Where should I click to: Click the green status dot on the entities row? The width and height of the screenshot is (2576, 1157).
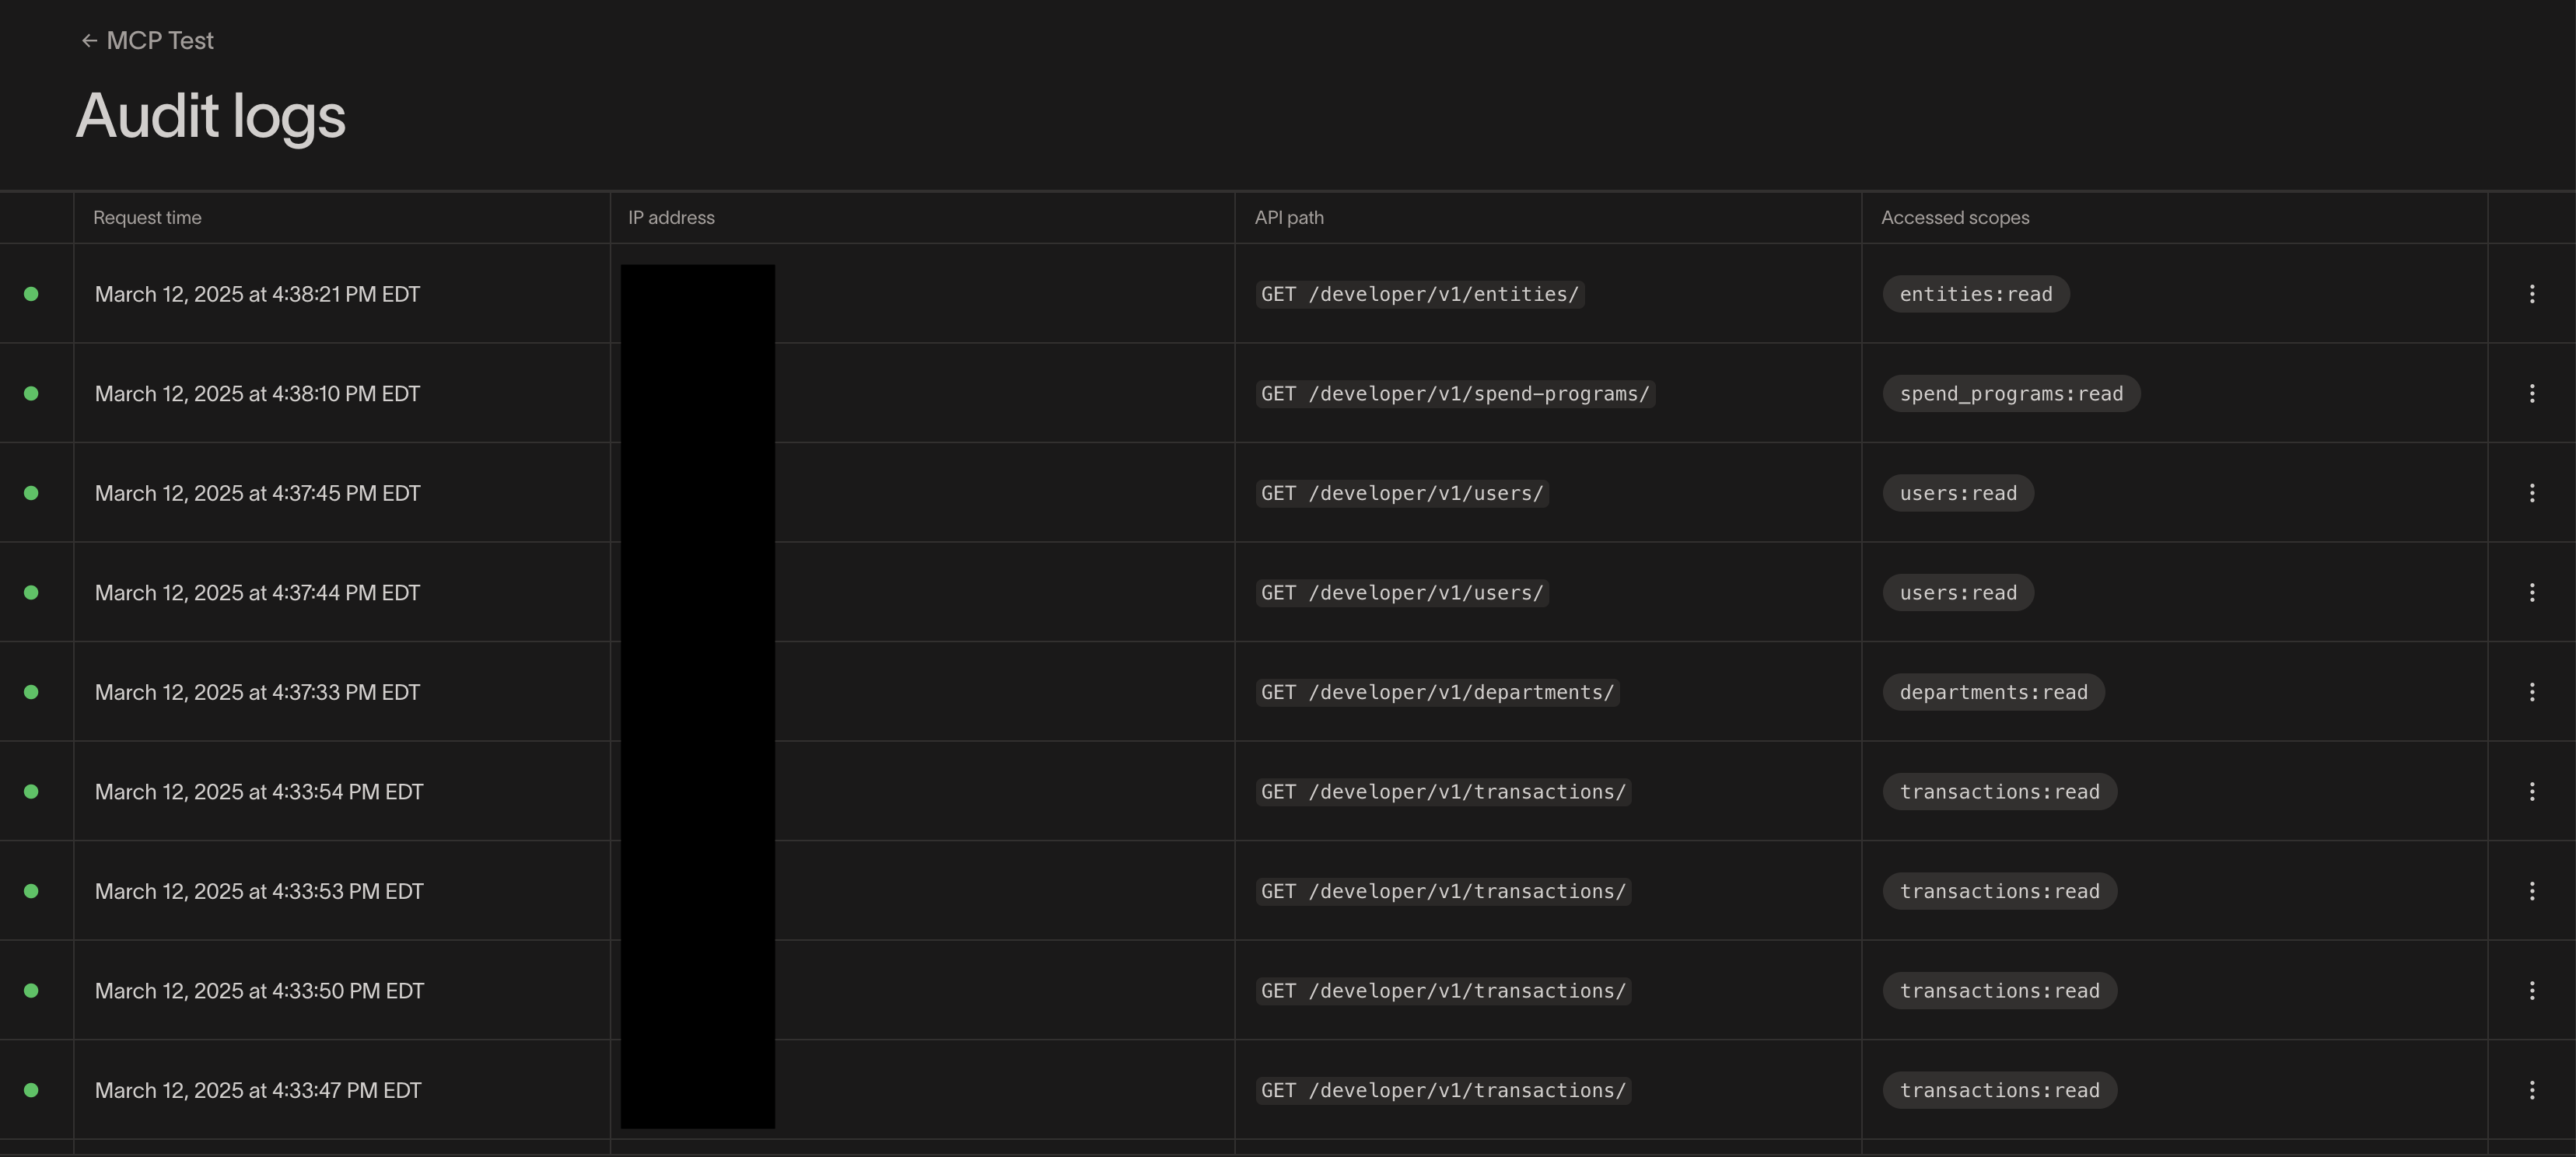coord(31,294)
